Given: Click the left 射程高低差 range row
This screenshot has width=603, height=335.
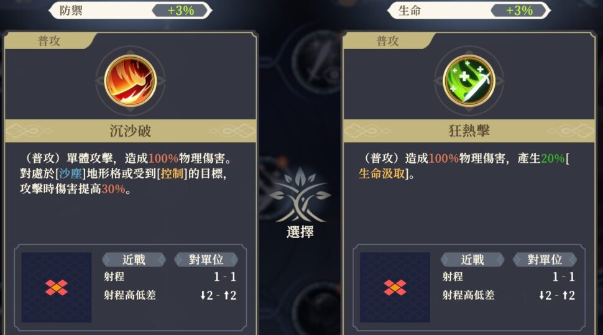Looking at the screenshot, I should coord(170,295).
